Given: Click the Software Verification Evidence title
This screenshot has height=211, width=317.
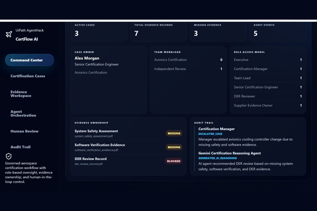Looking at the screenshot, I should tap(100, 145).
